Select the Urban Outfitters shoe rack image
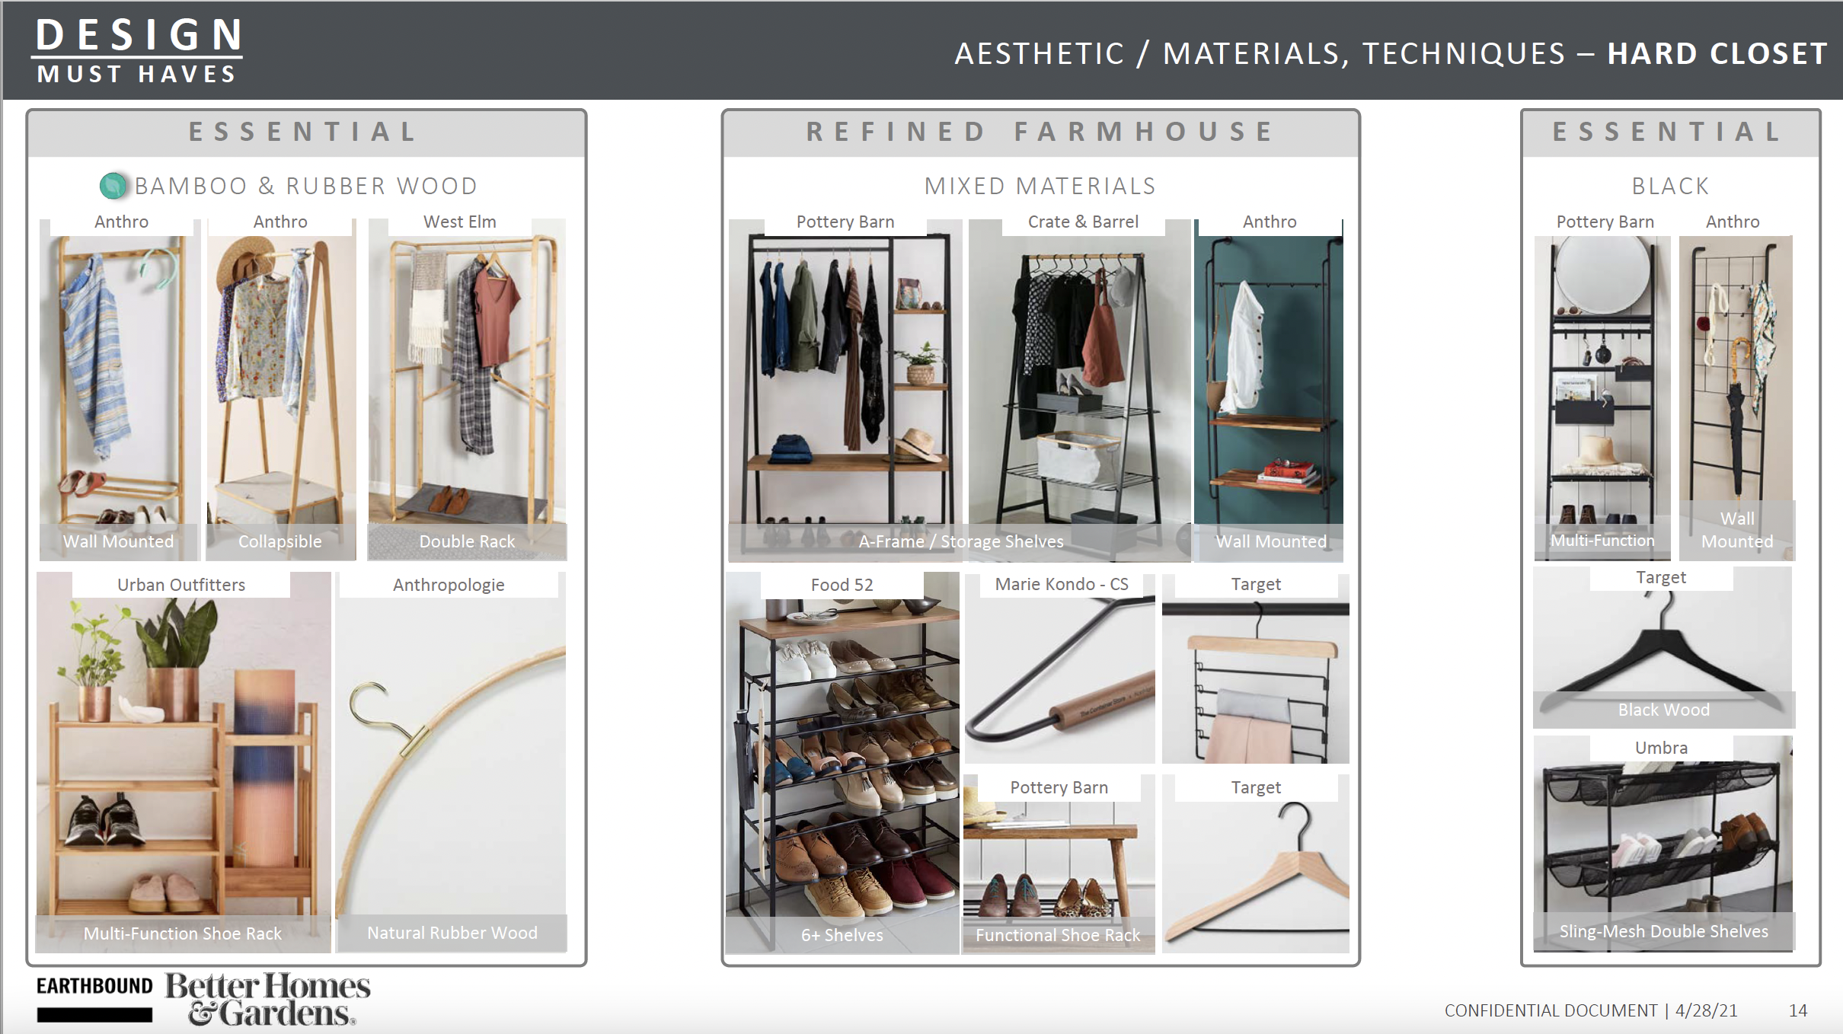This screenshot has height=1034, width=1843. pos(184,762)
